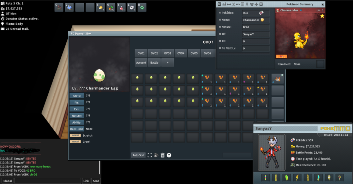This screenshot has width=353, height=184.
Task: Click the trainer avatar on SanyasY card
Action: (272, 152)
